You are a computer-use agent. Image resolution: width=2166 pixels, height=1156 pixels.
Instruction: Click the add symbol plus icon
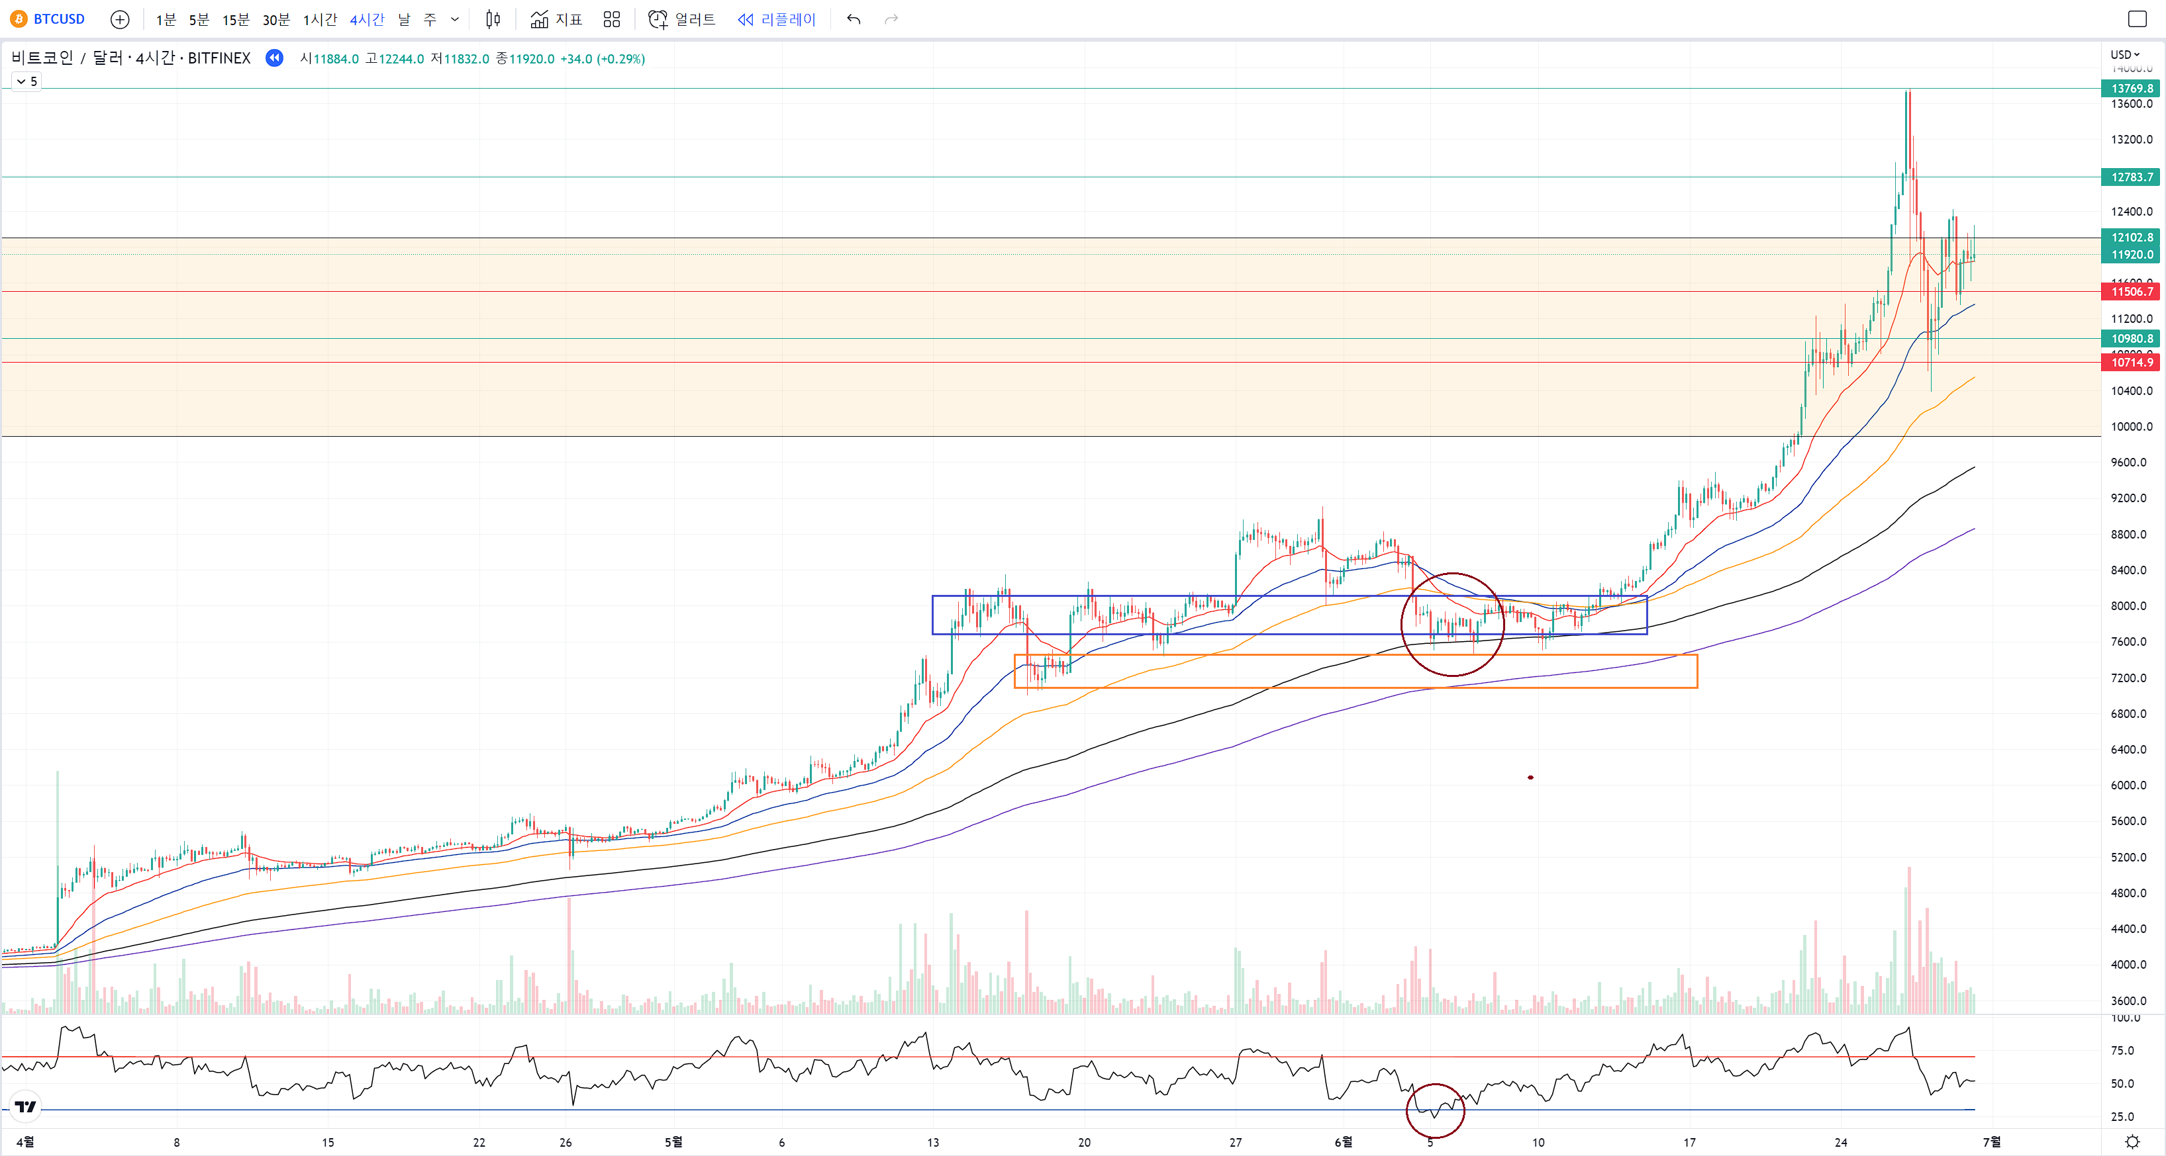(121, 19)
